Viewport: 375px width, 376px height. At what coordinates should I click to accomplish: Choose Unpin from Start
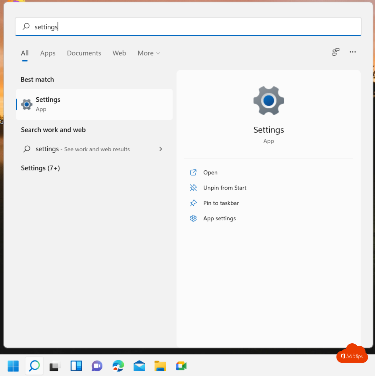point(225,188)
